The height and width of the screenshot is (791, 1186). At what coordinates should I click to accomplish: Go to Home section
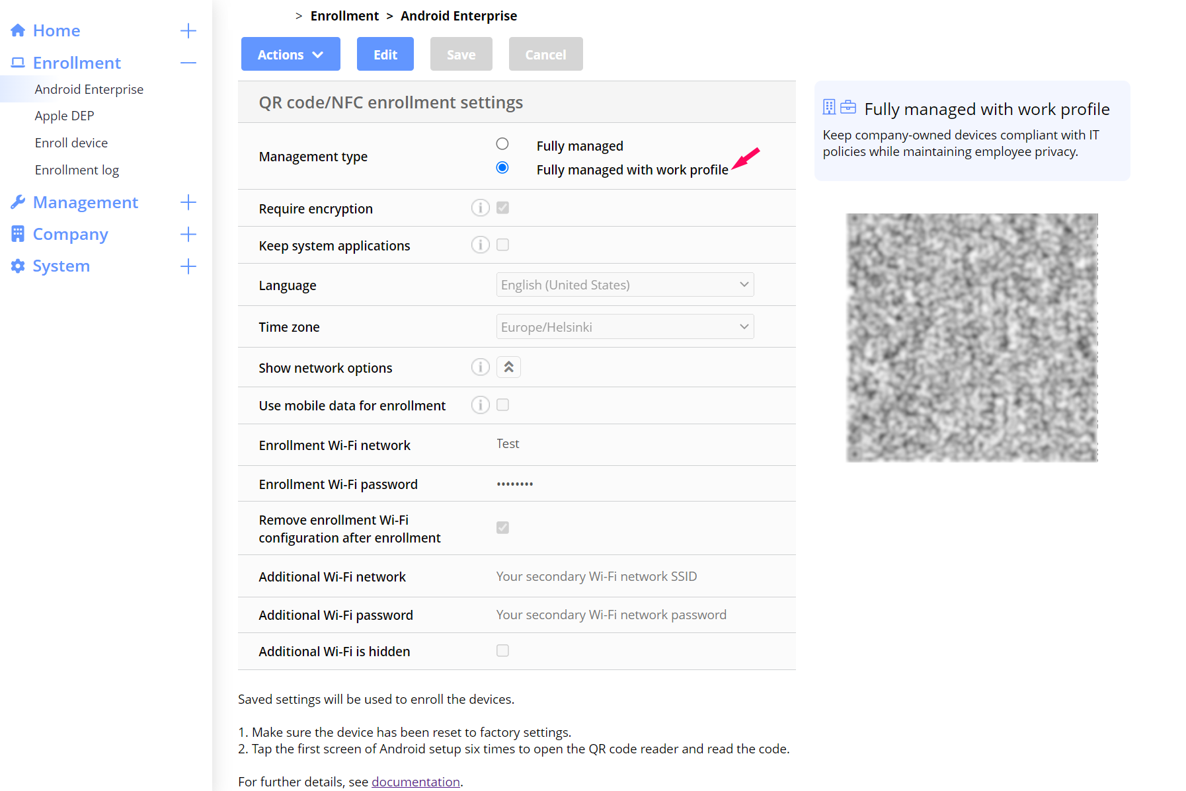point(56,30)
